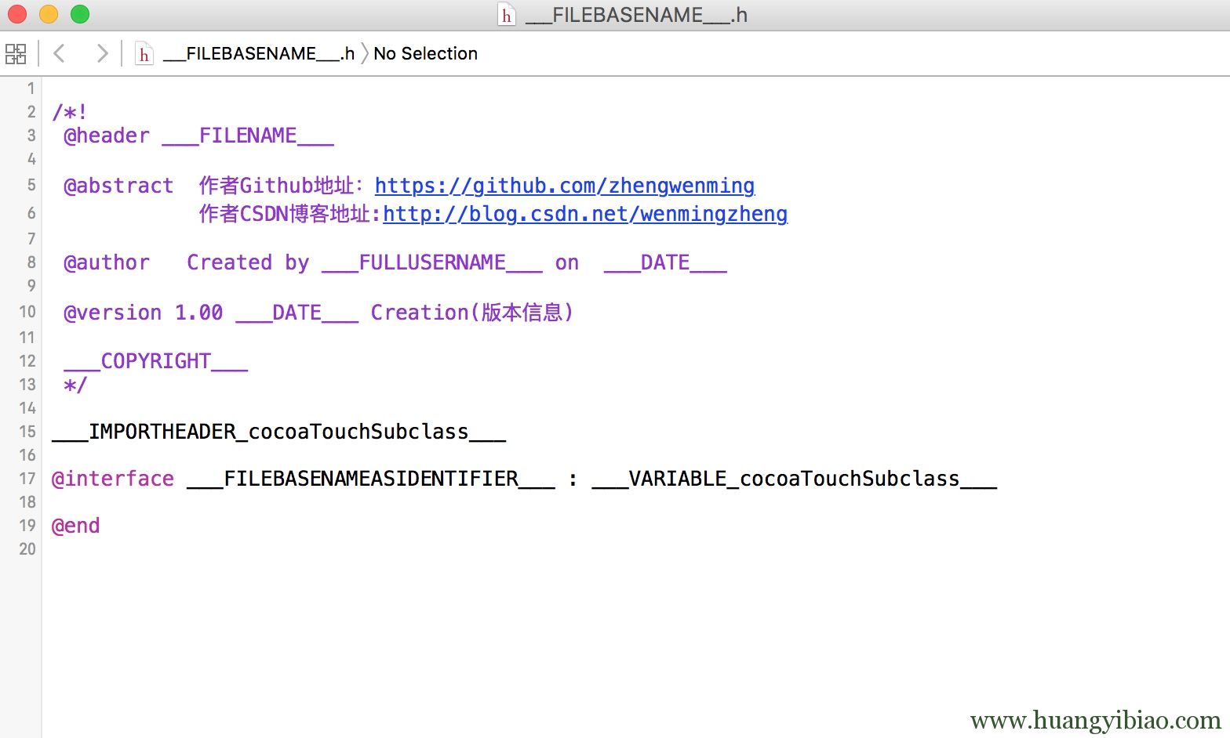Click line number 17 in the gutter

click(27, 478)
